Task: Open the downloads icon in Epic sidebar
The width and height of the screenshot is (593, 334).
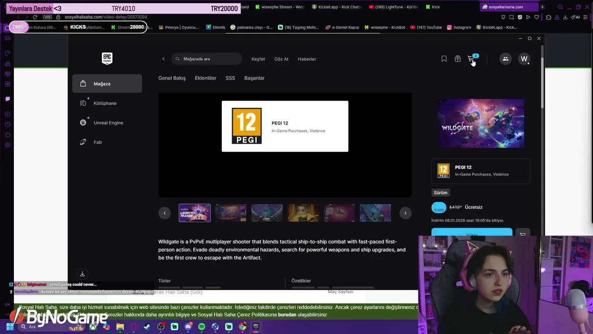Action: point(82,274)
